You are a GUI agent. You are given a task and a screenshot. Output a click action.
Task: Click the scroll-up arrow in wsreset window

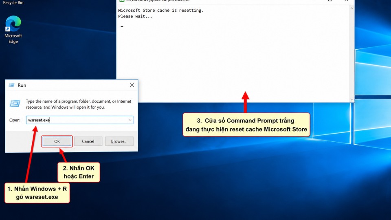coord(351,8)
